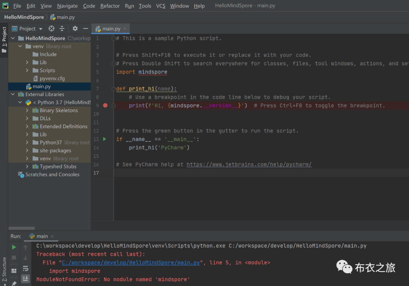Click the Collapse All icon in Project panel
Image resolution: width=409 pixels, height=286 pixels.
[62, 29]
